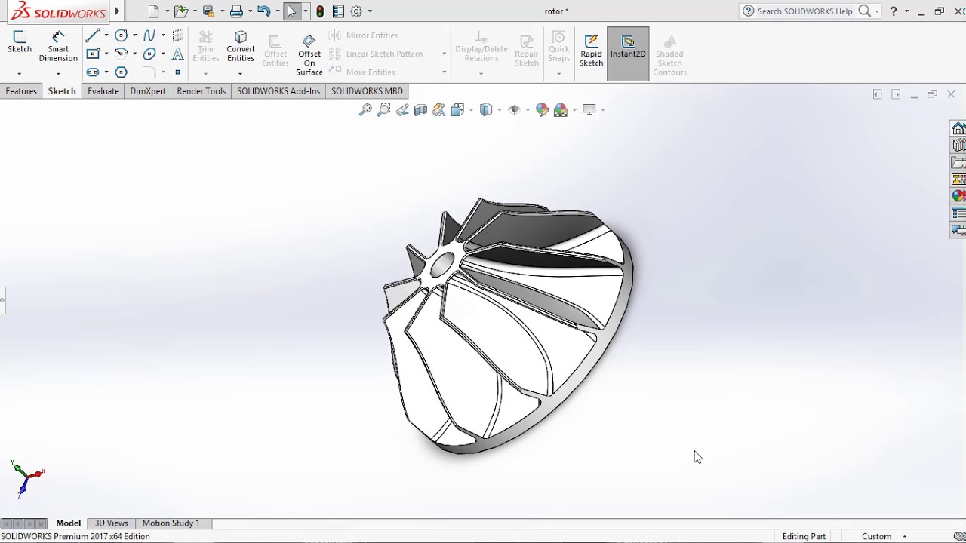Activate the Zoom to Fit icon
Viewport: 966px width, 543px height.
(365, 109)
